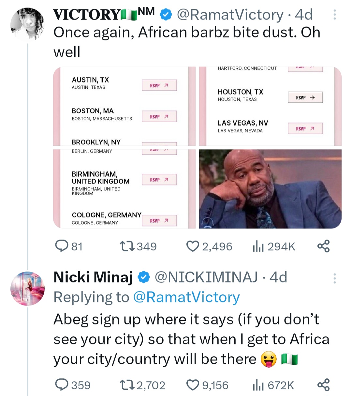Viewport: 352px width, 396px height.
Task: Open the Houston and Las Vegas image
Action: pyautogui.click(x=270, y=106)
